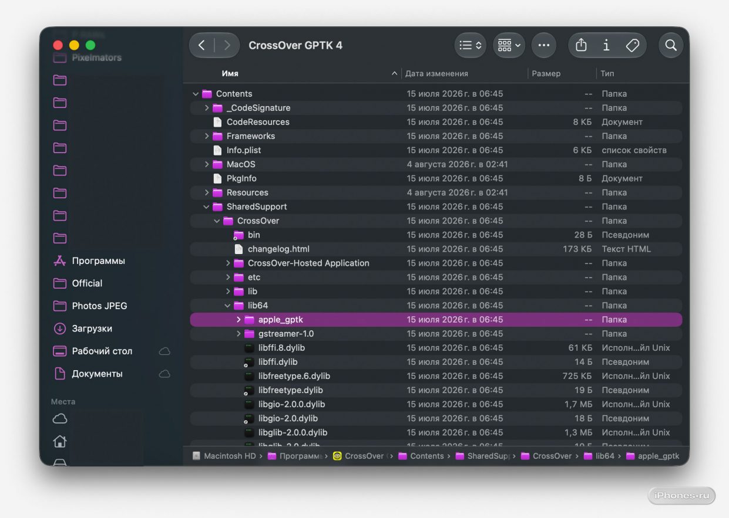Screen dimensions: 729x518
Task: Click the MacOS date 4 августа 2026
Action: 457,164
